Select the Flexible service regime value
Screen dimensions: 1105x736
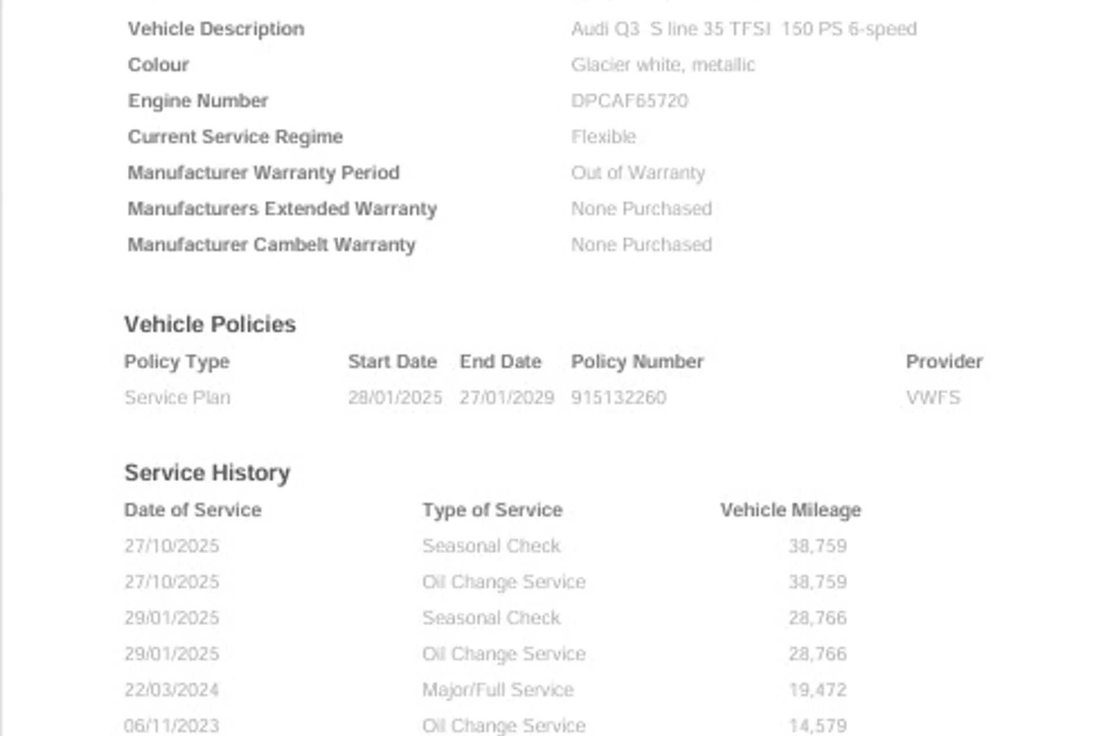point(603,137)
